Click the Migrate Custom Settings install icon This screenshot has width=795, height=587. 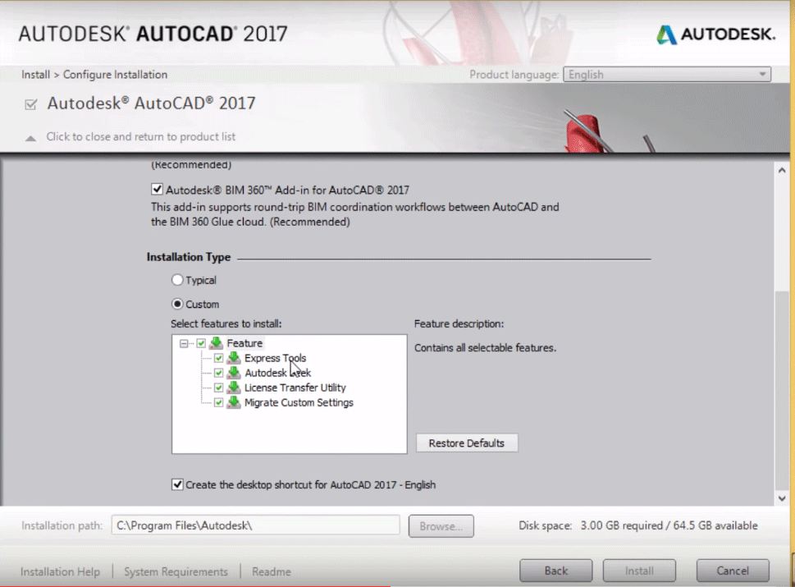[234, 402]
